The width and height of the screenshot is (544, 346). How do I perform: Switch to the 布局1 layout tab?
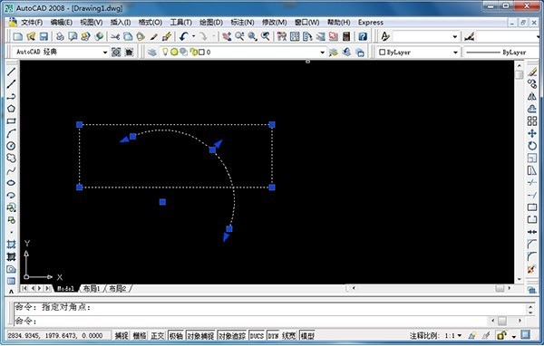click(x=92, y=288)
